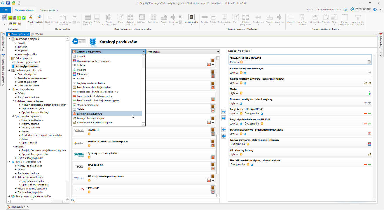Click the Zlew sink icon
This screenshot has width=384, height=210.
pos(334,17)
